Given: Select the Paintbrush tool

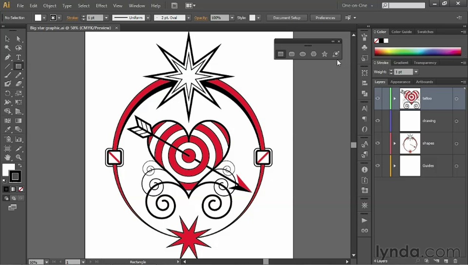Looking at the screenshot, I should tap(7, 75).
